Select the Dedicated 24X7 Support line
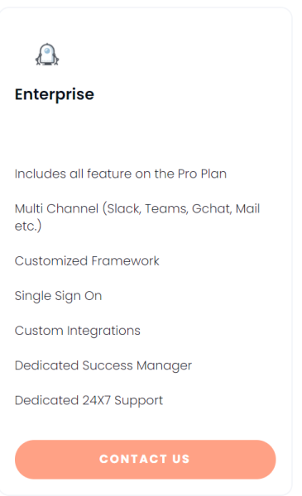Image resolution: width=302 pixels, height=496 pixels. point(89,400)
